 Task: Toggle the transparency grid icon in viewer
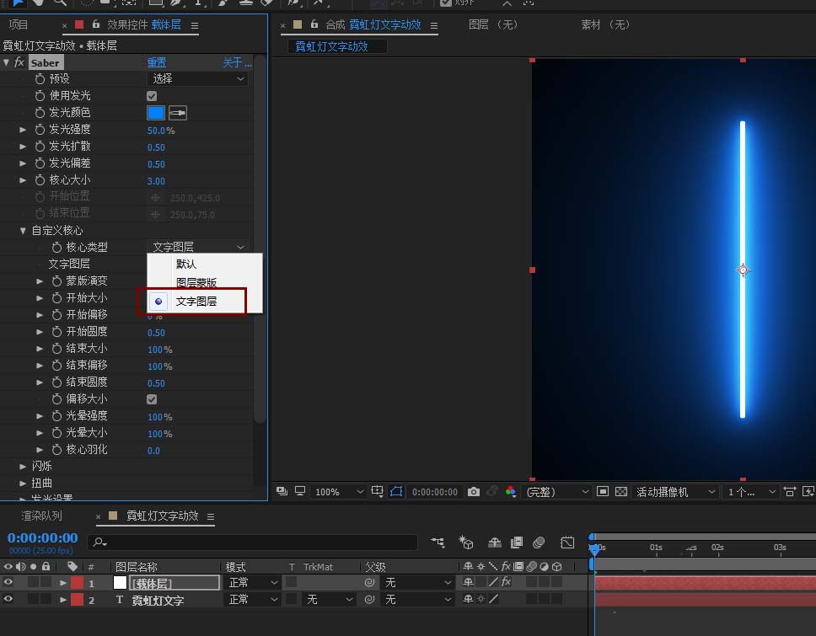pos(621,492)
